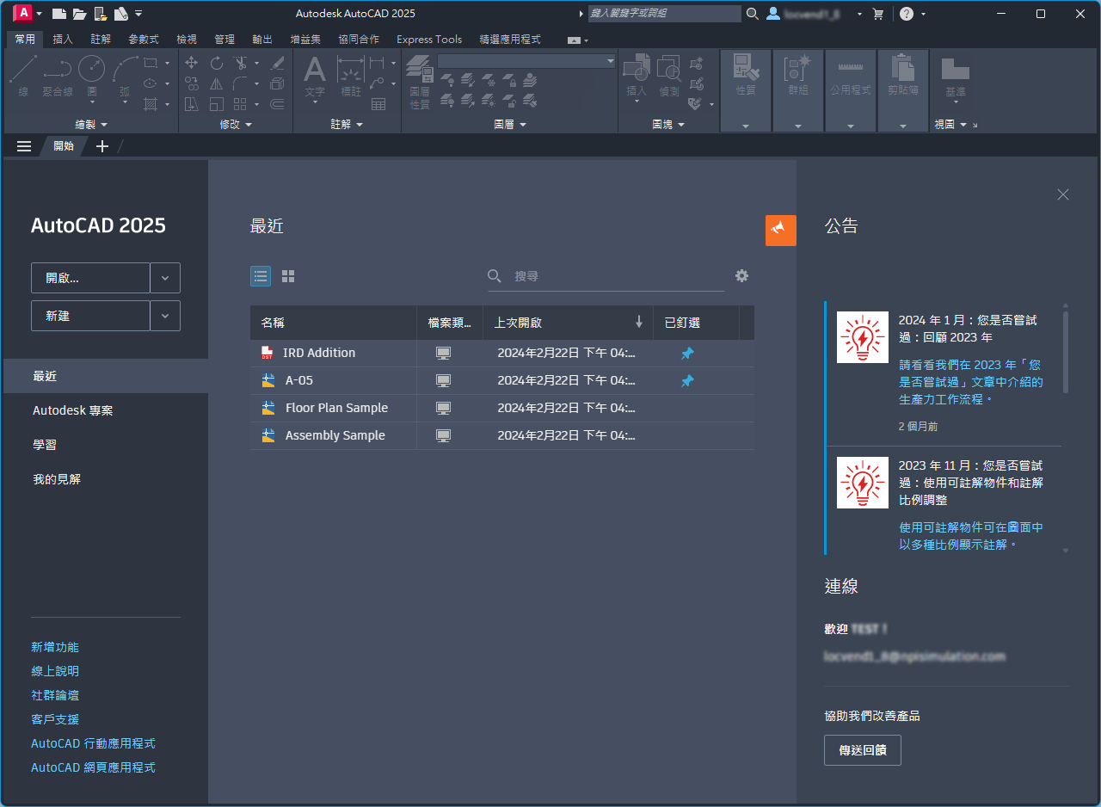Select the Circle (圓) tool

pyautogui.click(x=92, y=77)
